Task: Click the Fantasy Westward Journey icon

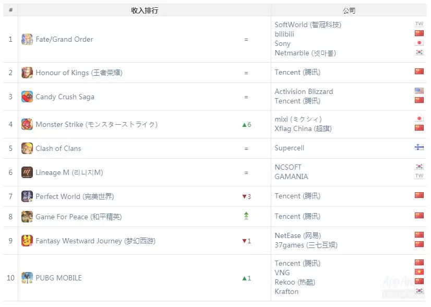Action: (x=27, y=241)
